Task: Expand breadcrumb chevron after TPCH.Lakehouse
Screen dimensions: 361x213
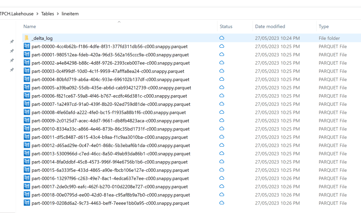Action: (37, 14)
